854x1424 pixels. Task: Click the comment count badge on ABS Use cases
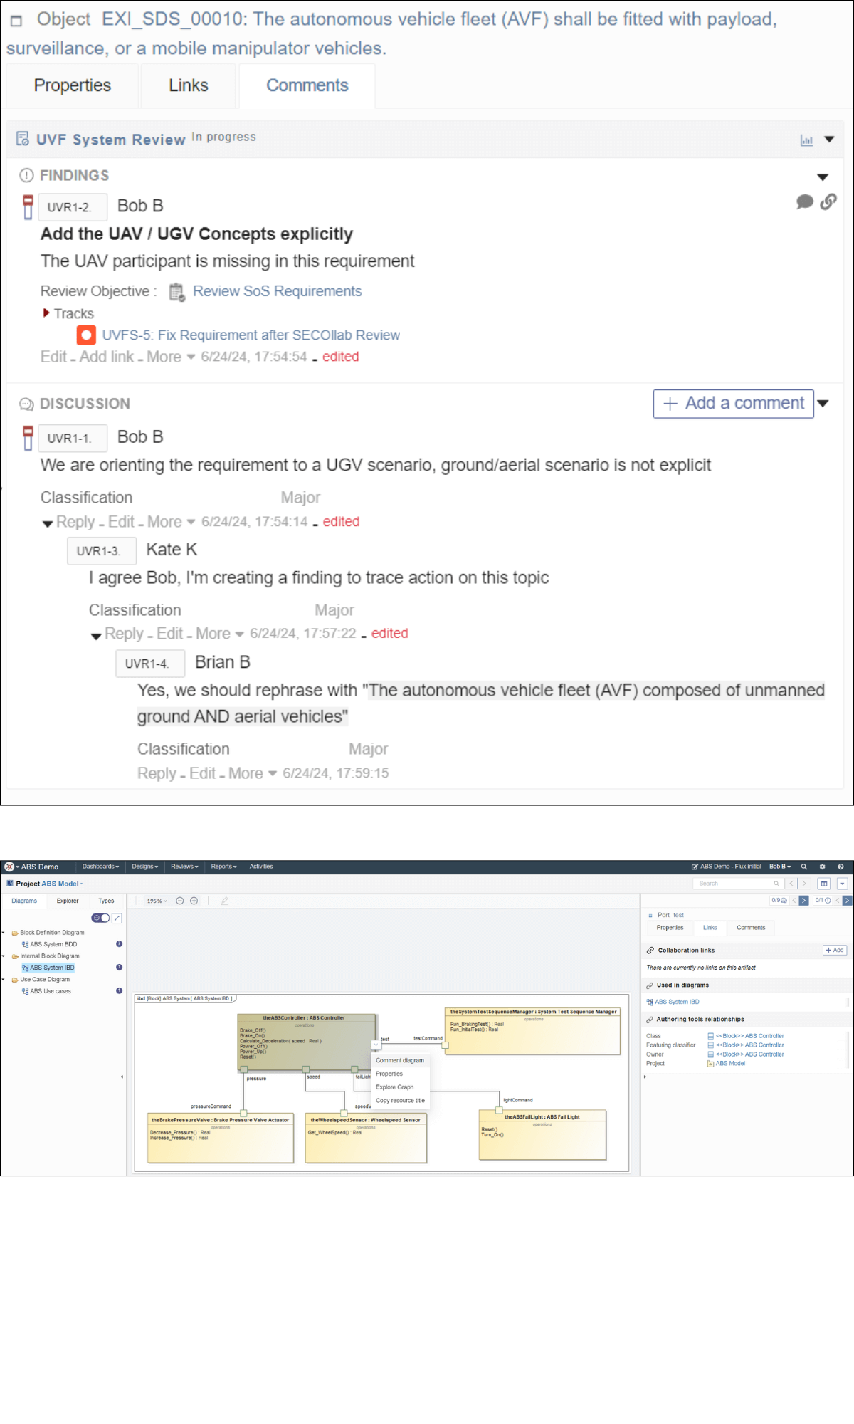click(119, 991)
